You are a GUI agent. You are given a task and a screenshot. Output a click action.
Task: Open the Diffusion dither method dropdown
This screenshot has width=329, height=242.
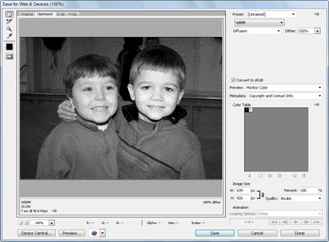coord(256,31)
